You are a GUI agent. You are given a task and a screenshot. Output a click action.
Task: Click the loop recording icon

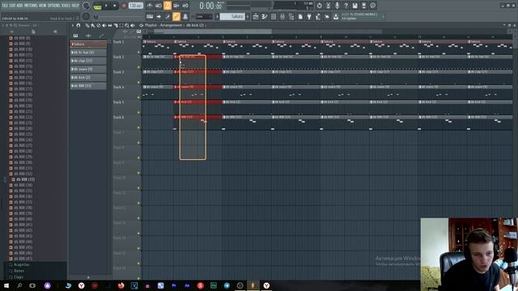(185, 6)
